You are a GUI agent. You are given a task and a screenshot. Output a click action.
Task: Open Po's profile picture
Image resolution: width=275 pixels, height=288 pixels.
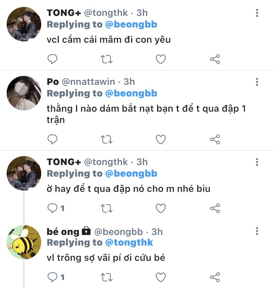(24, 93)
